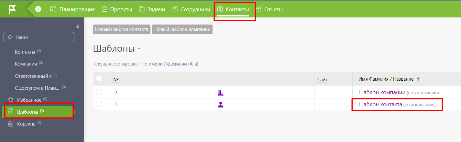Click the Проекты briefcase icon
Screen dimensions: 461x142
[104, 9]
